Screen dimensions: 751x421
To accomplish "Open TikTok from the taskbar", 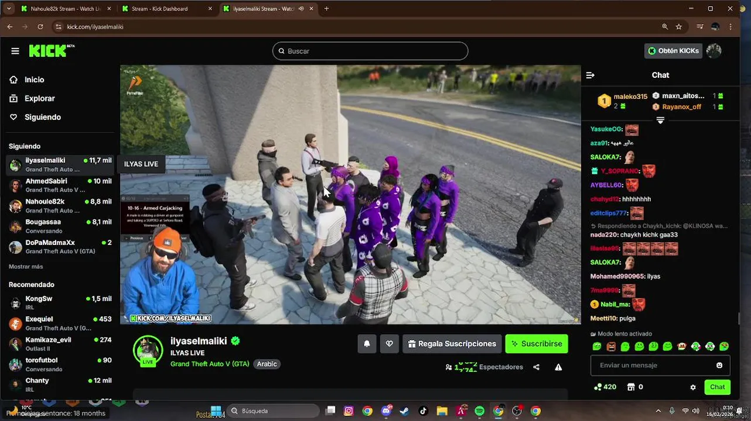I will (x=423, y=411).
